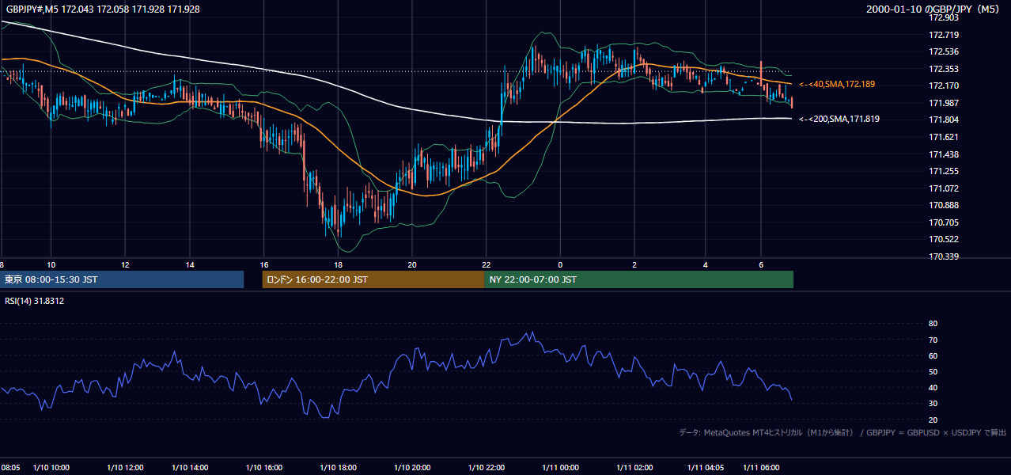Click the 1/10 12:00 date axis label
1011x475 pixels.
pos(126,468)
